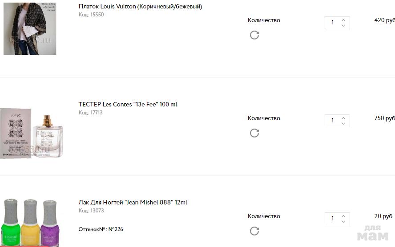Click refresh icon for Jean Mishel nail polish
Viewport: 395px width, 247px height.
click(254, 231)
